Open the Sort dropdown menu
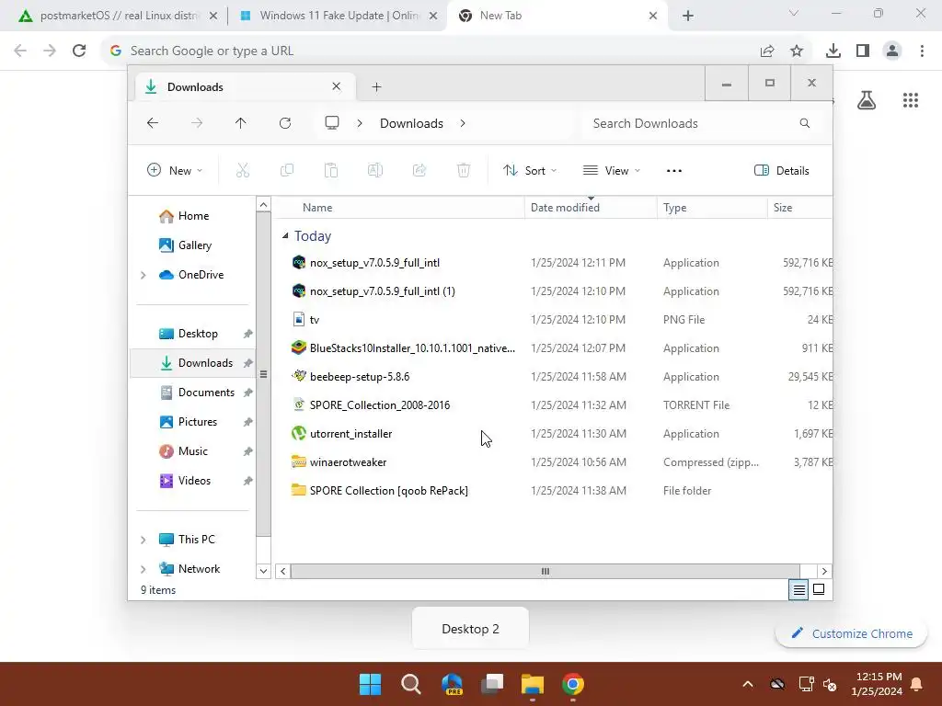Screen dimensions: 942x706 (530, 170)
